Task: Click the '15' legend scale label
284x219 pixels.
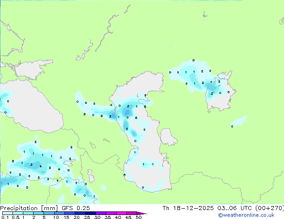Action: tap(66, 217)
